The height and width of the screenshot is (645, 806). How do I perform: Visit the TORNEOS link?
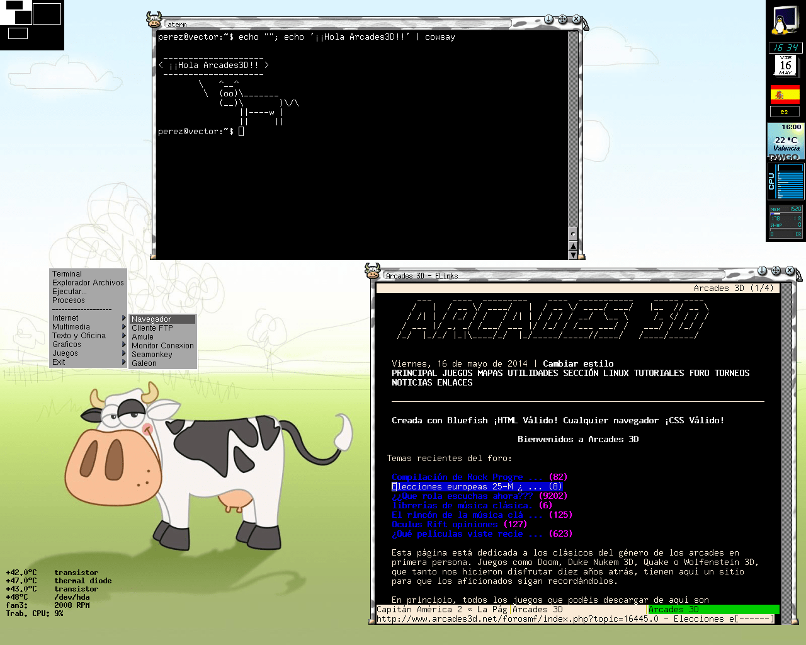click(x=732, y=374)
